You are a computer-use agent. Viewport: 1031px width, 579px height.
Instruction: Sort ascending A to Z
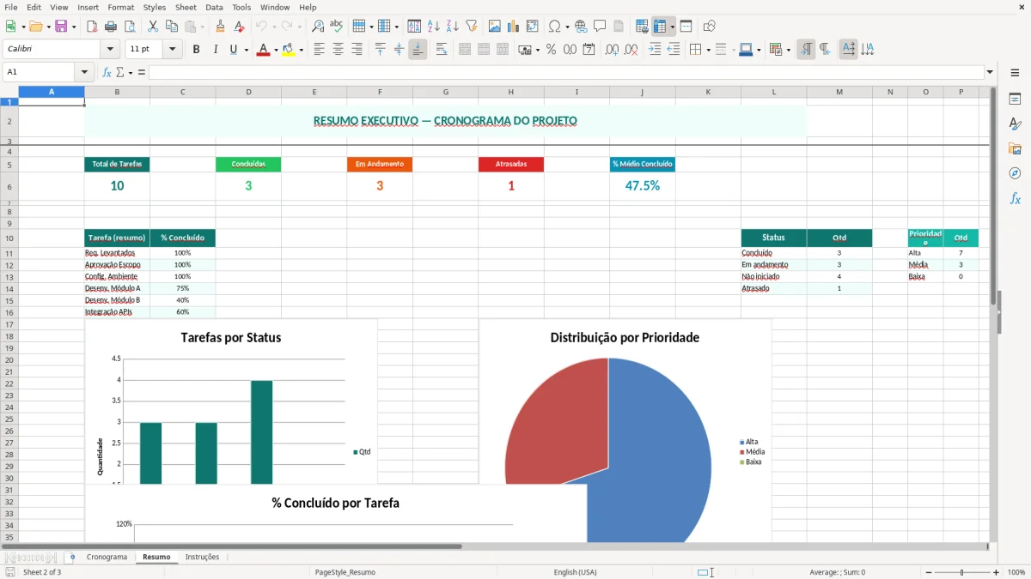tap(434, 27)
